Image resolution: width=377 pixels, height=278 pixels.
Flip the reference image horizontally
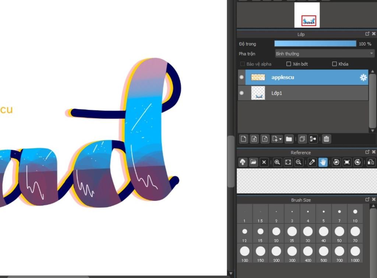tap(371, 162)
